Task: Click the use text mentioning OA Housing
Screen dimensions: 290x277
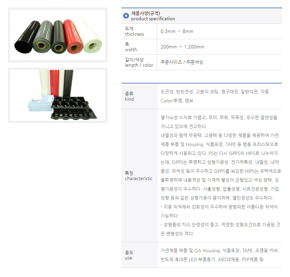Action: click(220, 255)
